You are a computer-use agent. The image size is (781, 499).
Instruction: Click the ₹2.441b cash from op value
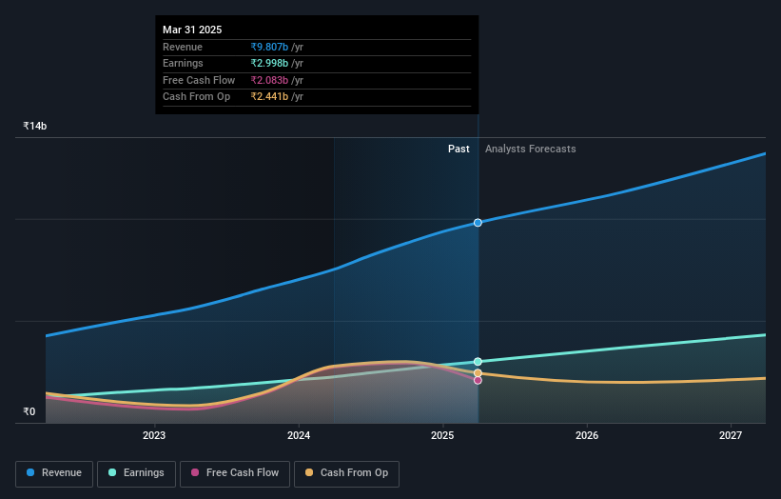269,97
